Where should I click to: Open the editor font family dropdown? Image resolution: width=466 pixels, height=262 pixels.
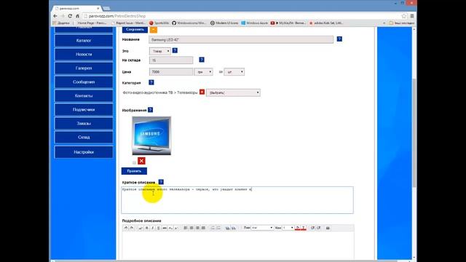tap(262, 228)
